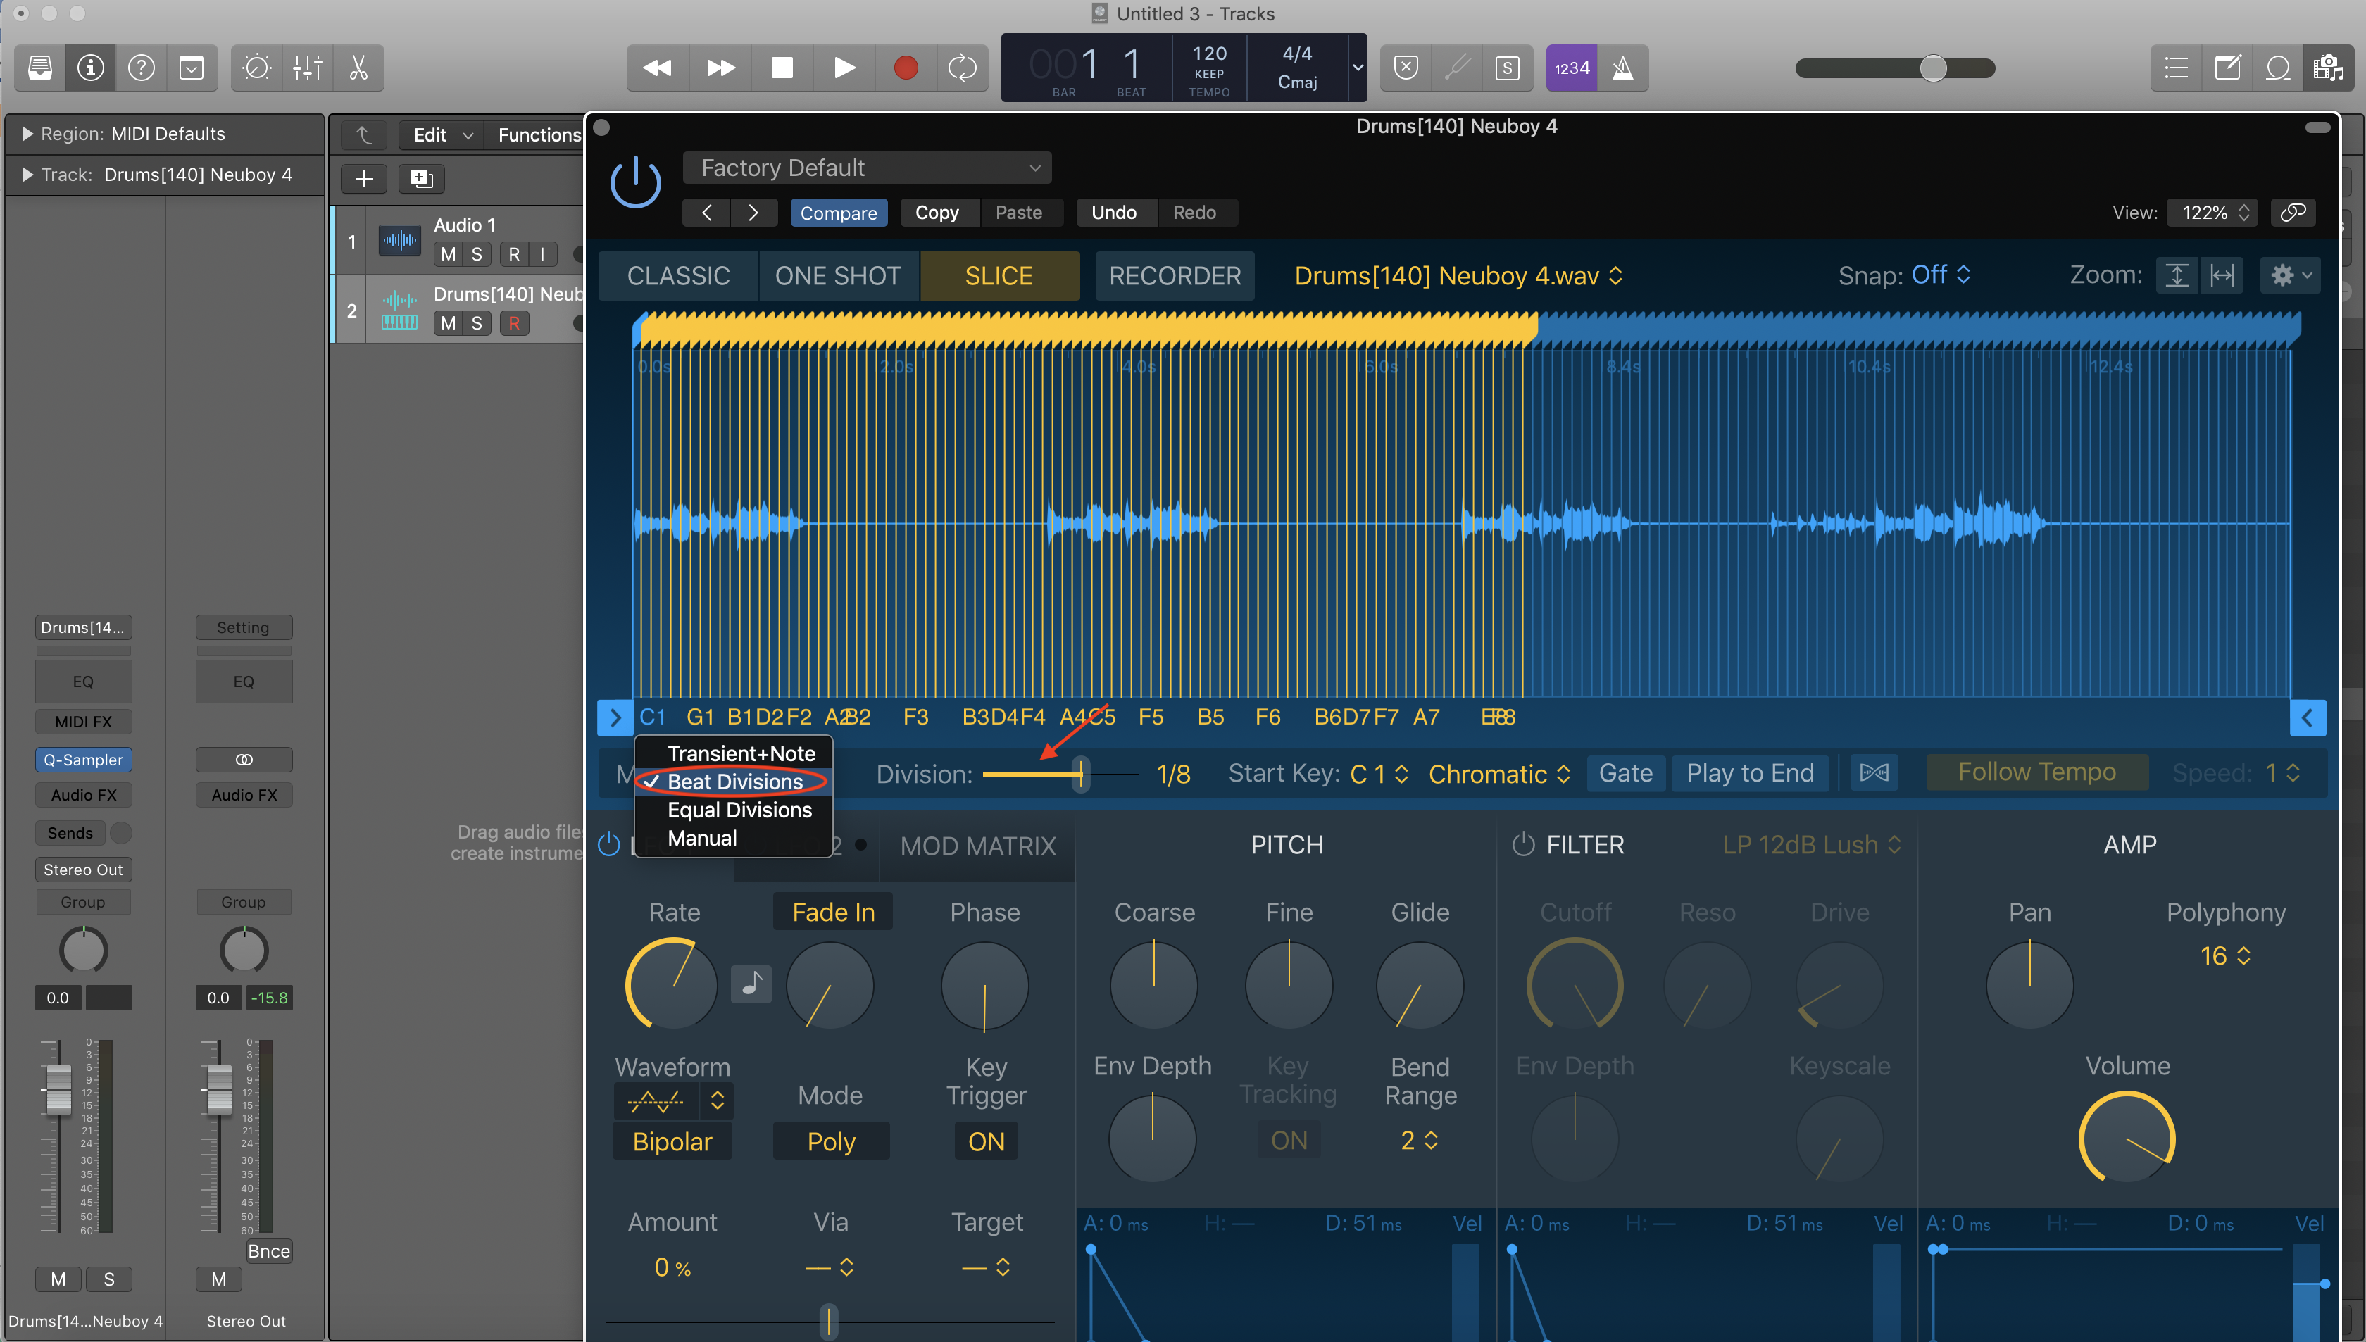Toggle the Cycle loop button
The width and height of the screenshot is (2366, 1342).
click(963, 68)
